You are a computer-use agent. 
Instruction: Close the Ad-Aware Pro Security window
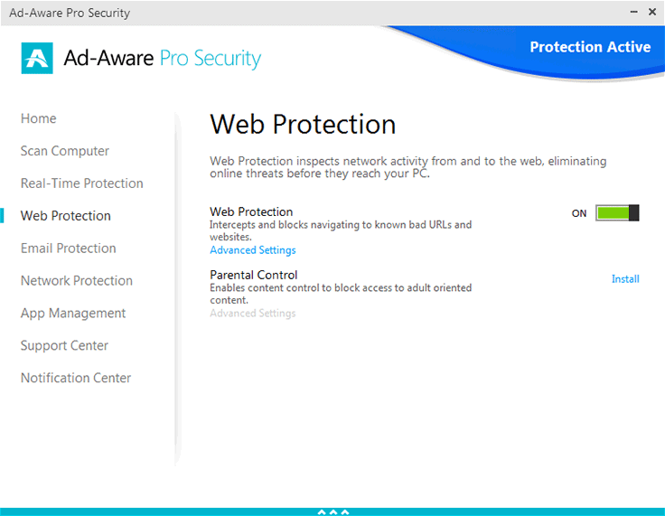[x=652, y=12]
